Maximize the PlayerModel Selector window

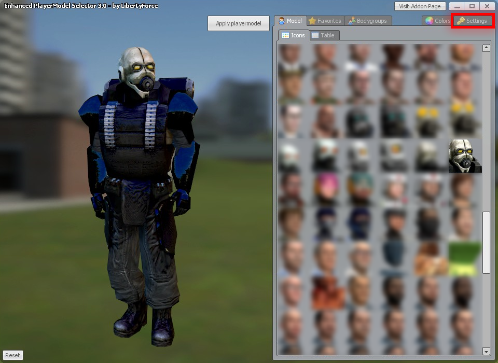pos(472,6)
